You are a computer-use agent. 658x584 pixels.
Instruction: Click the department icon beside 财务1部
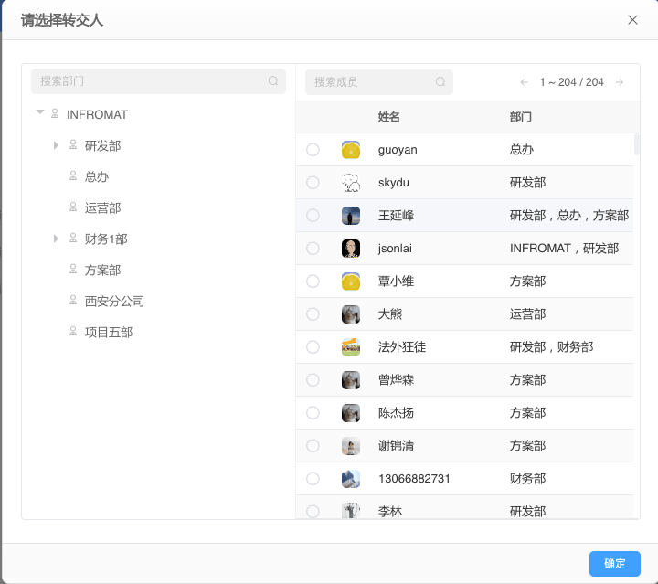point(73,238)
